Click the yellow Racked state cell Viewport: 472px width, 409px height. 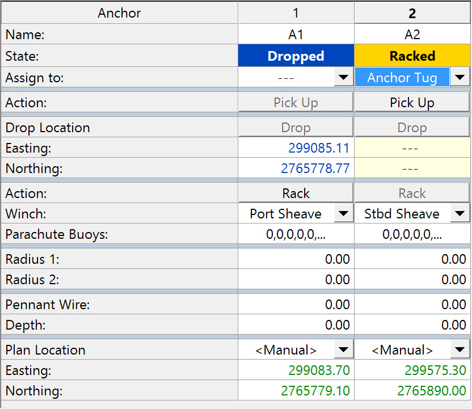pos(412,56)
